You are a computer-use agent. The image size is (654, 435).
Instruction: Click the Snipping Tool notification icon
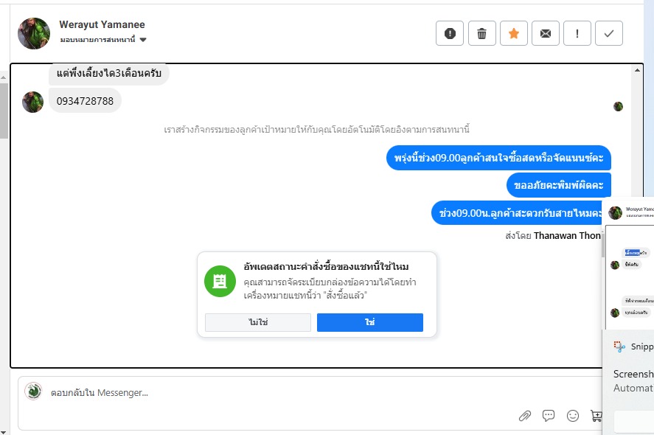619,347
